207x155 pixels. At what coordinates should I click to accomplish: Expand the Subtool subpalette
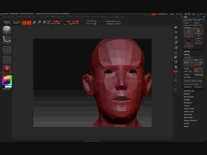pos(187,52)
